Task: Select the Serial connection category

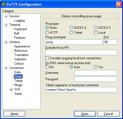Action: point(18,94)
